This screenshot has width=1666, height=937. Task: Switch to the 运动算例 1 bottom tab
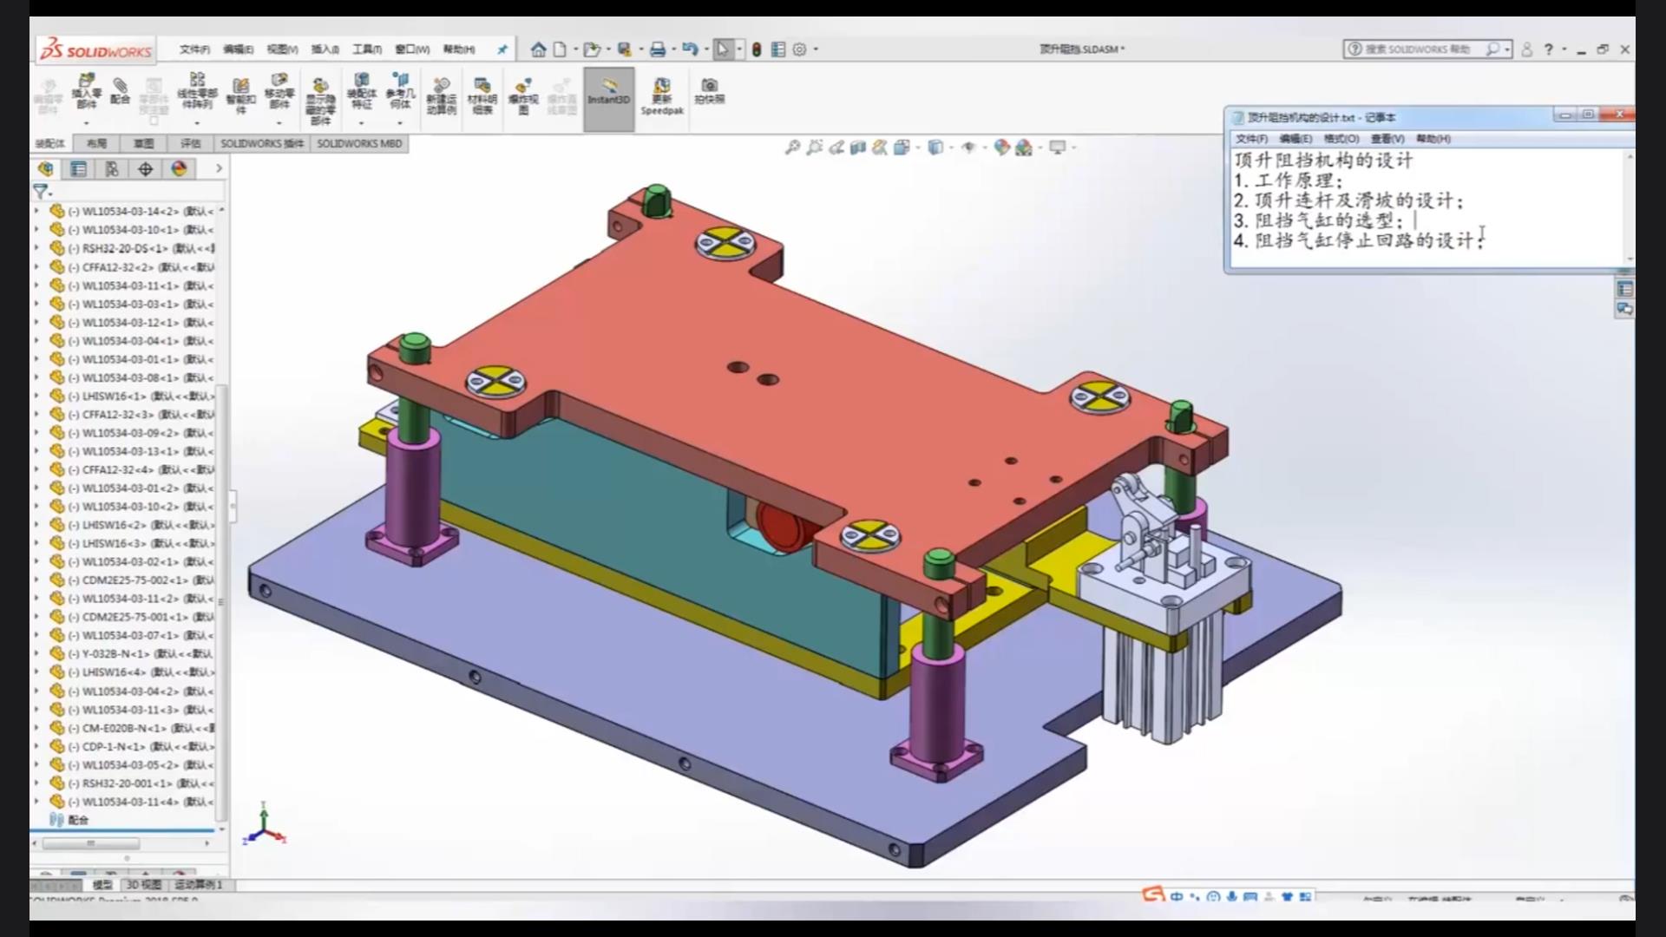[x=199, y=885]
